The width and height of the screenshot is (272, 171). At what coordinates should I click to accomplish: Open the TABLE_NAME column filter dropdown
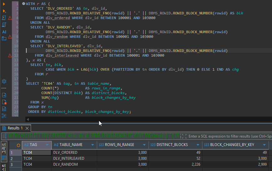tap(93, 145)
